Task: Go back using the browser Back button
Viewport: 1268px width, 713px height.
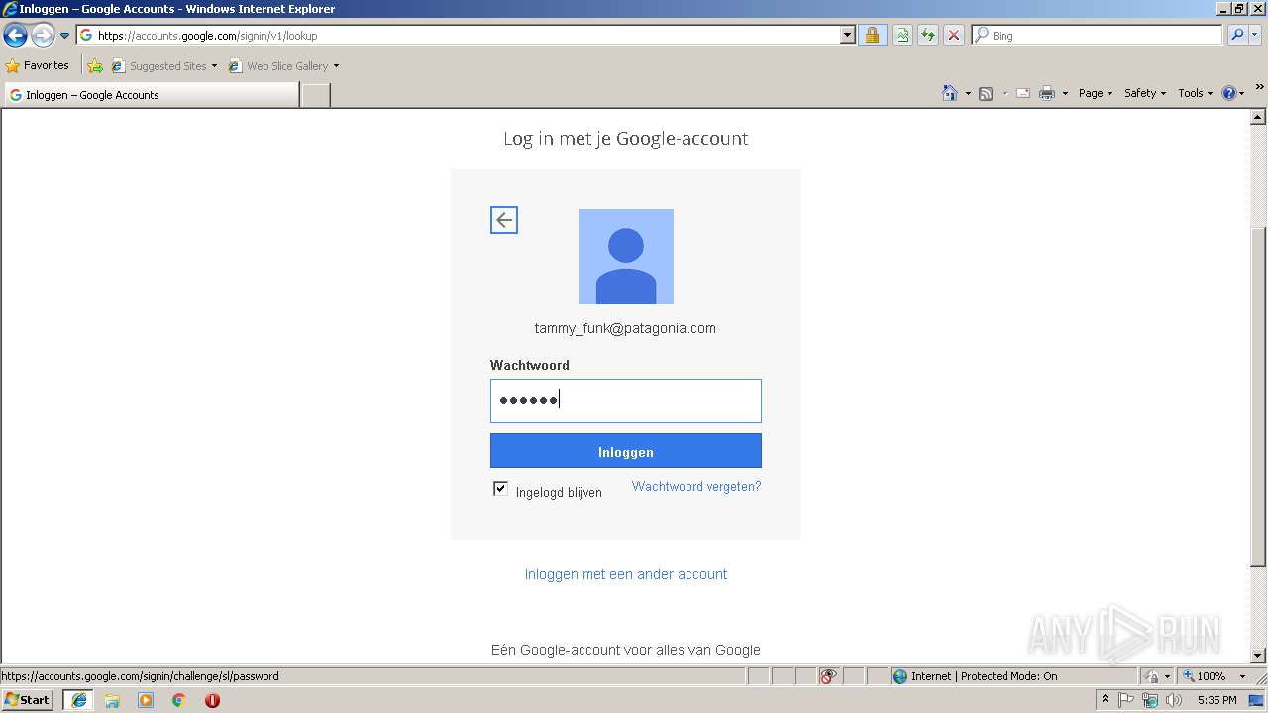Action: pos(16,36)
